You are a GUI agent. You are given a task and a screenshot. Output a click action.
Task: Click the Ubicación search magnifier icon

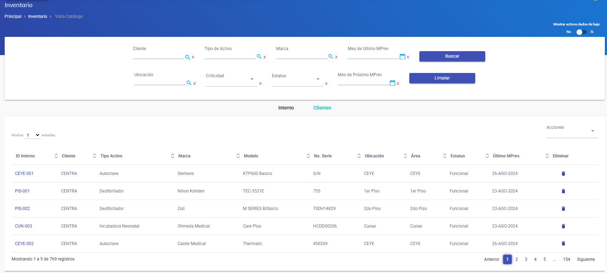[x=189, y=83]
